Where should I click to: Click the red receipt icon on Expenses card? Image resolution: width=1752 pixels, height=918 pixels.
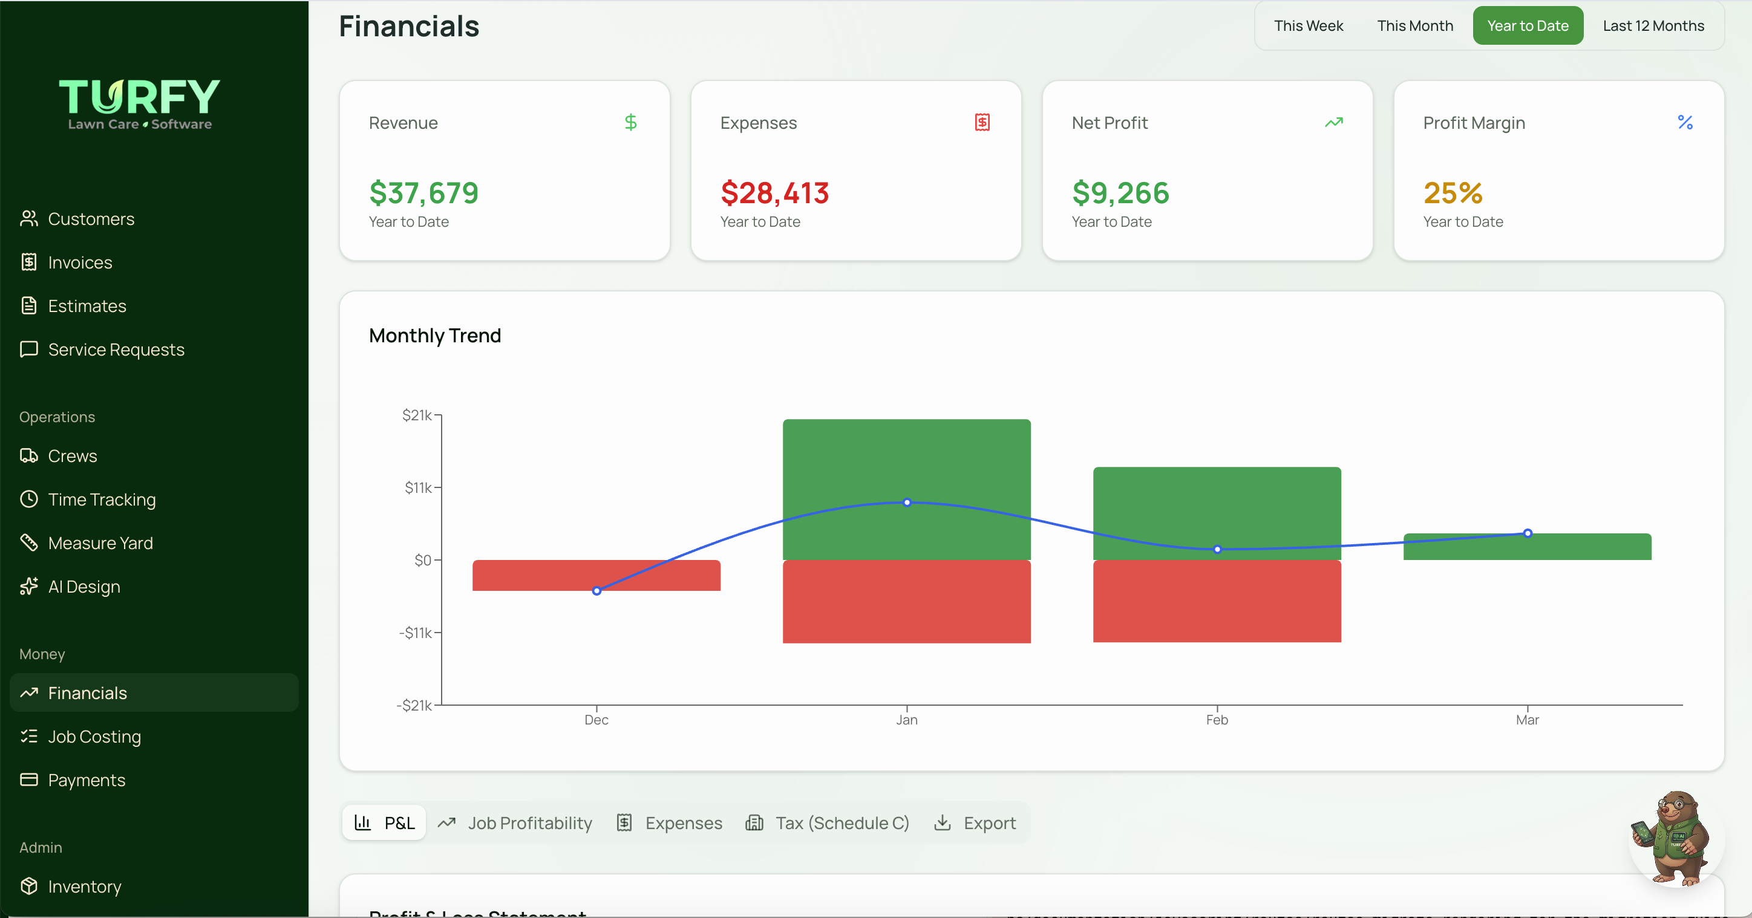[x=982, y=122]
